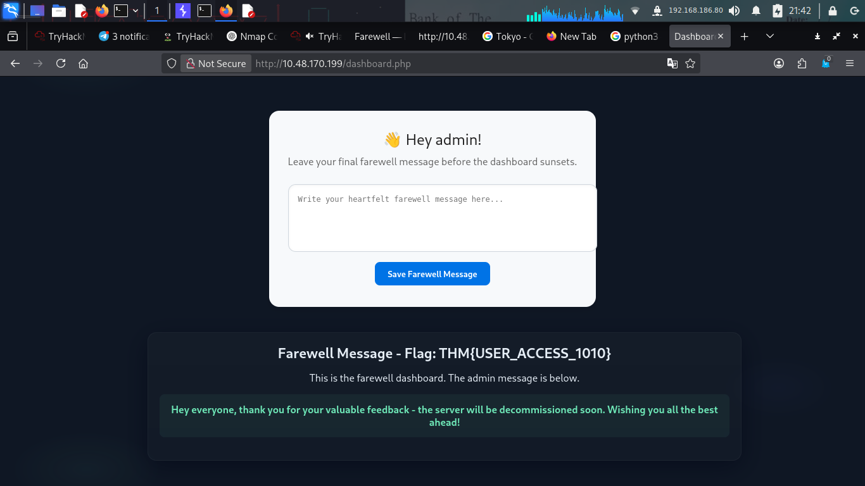Bookmark this page with star icon
The width and height of the screenshot is (865, 486).
pos(690,63)
